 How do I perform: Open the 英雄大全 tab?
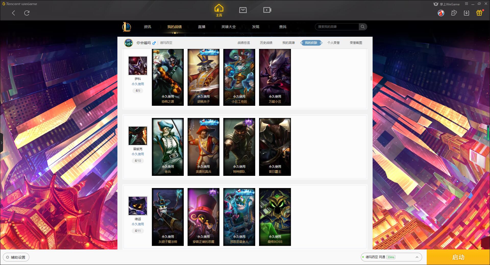click(x=229, y=27)
